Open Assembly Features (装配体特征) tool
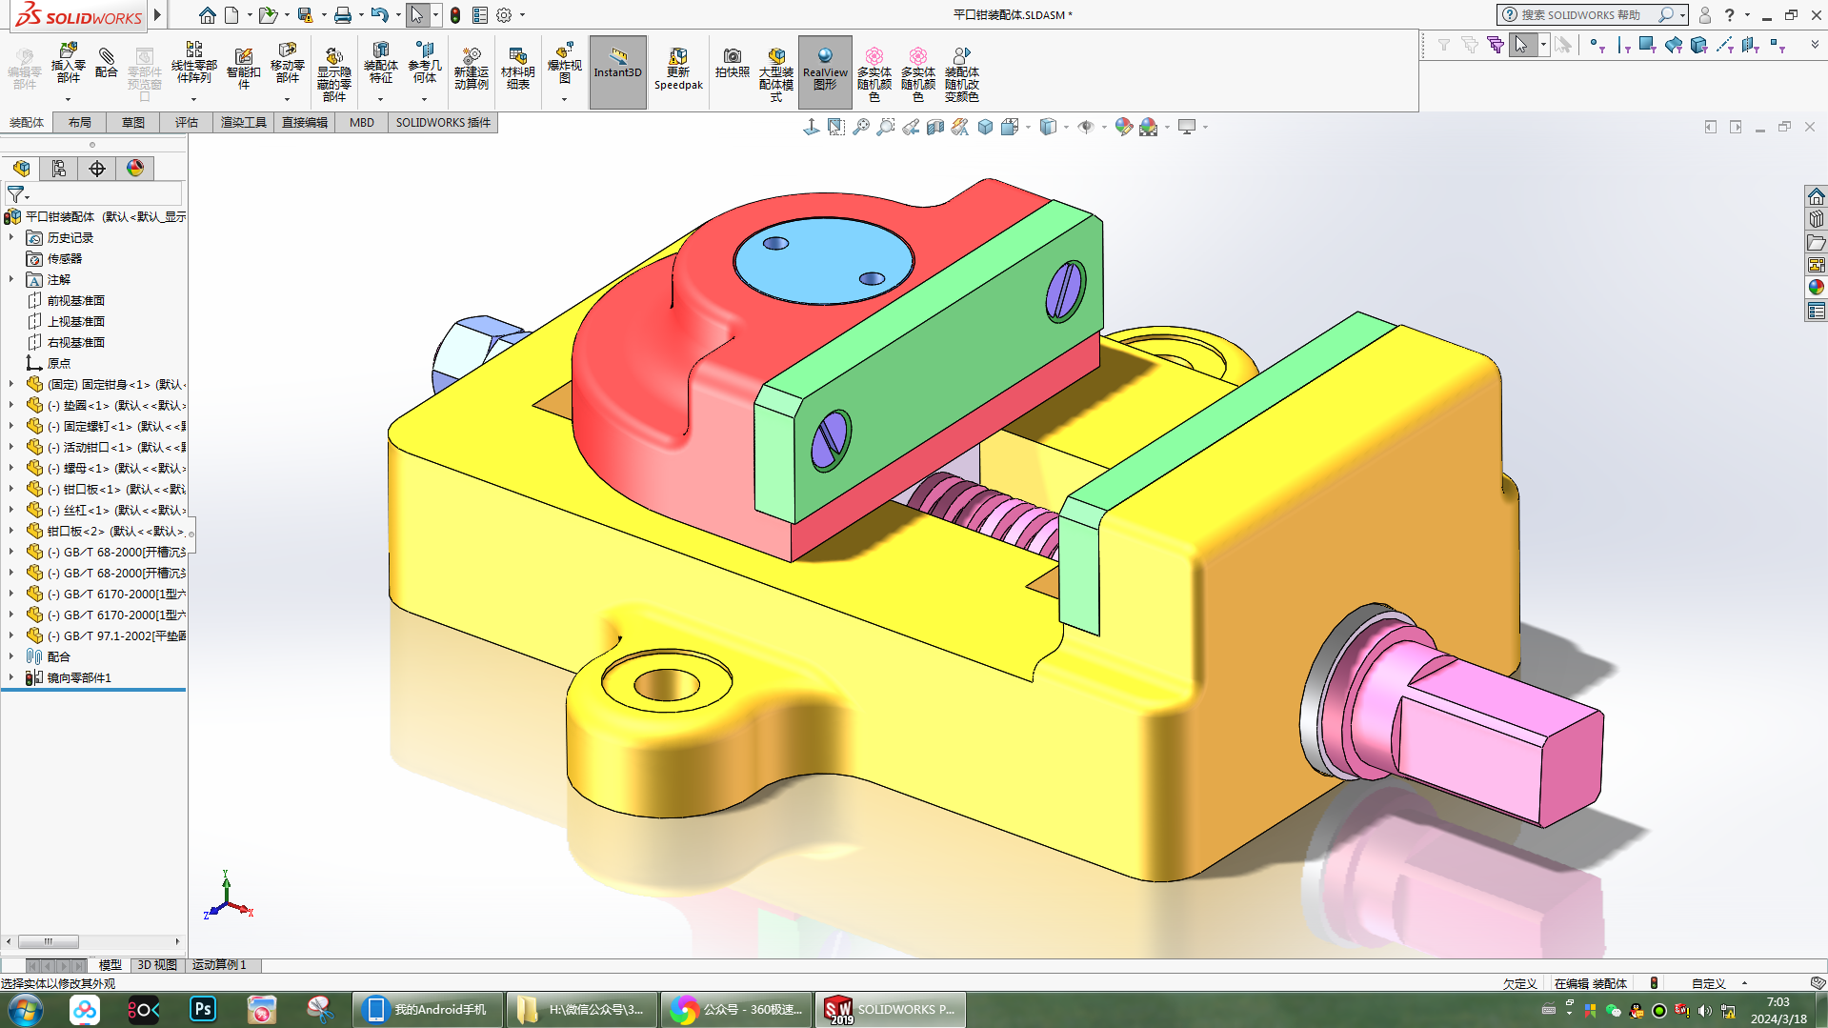 pos(380,64)
